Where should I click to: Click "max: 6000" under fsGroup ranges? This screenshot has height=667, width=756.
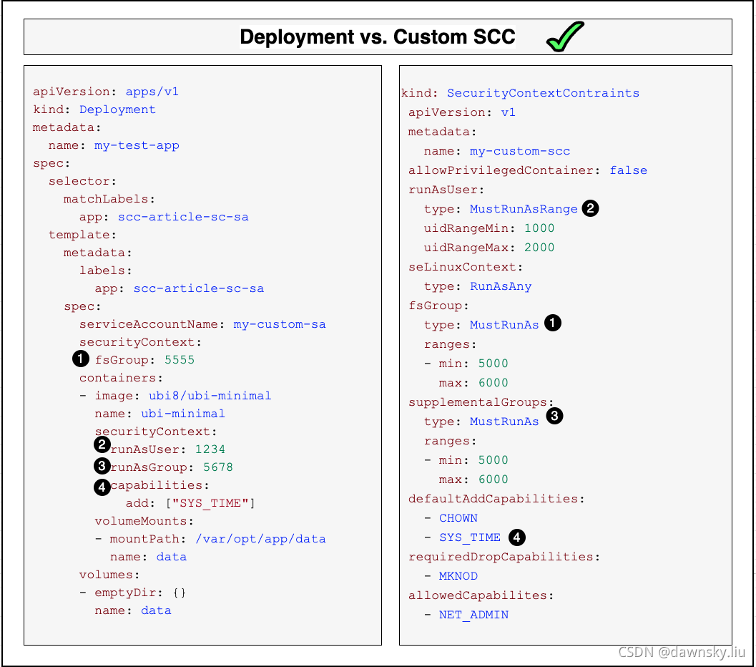[x=473, y=382]
